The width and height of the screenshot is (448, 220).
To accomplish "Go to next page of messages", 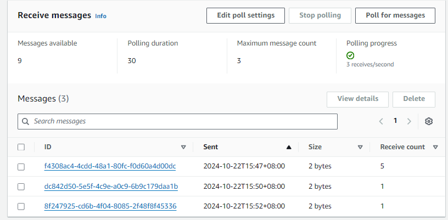I will click(409, 121).
